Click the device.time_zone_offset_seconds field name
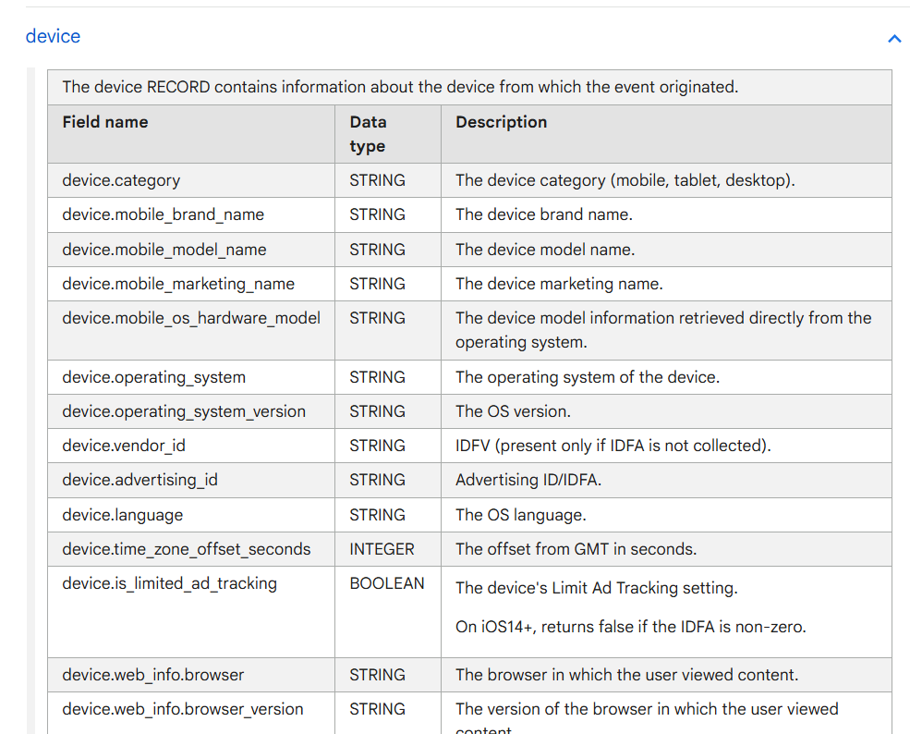The width and height of the screenshot is (910, 734). point(186,549)
